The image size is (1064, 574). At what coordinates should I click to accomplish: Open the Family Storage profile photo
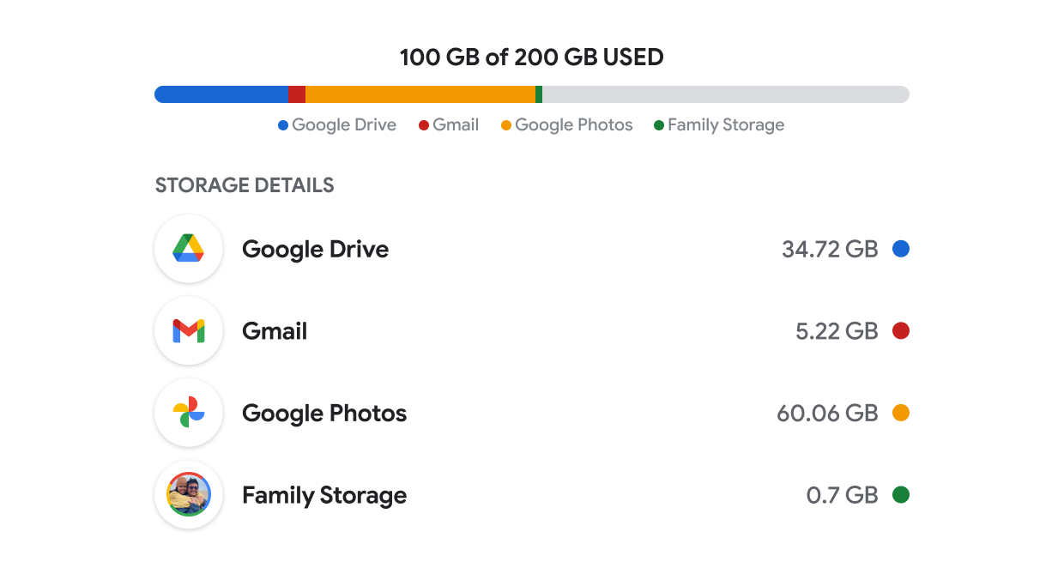(189, 495)
